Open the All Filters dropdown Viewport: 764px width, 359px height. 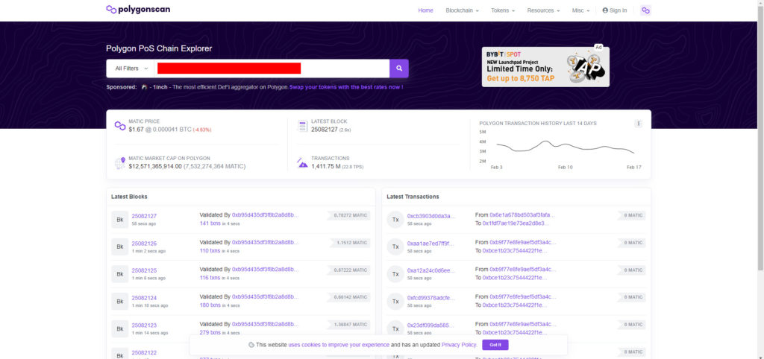[130, 69]
